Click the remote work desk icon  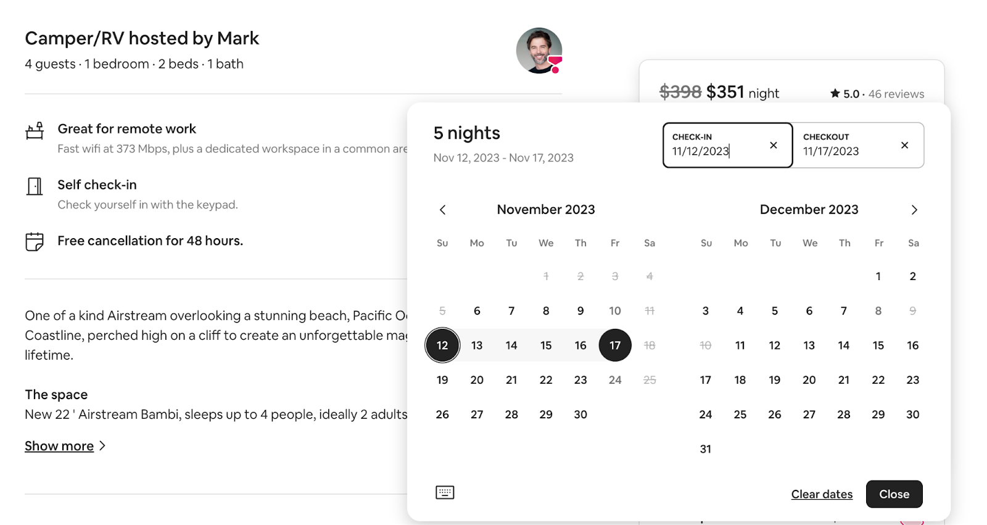[x=35, y=130]
